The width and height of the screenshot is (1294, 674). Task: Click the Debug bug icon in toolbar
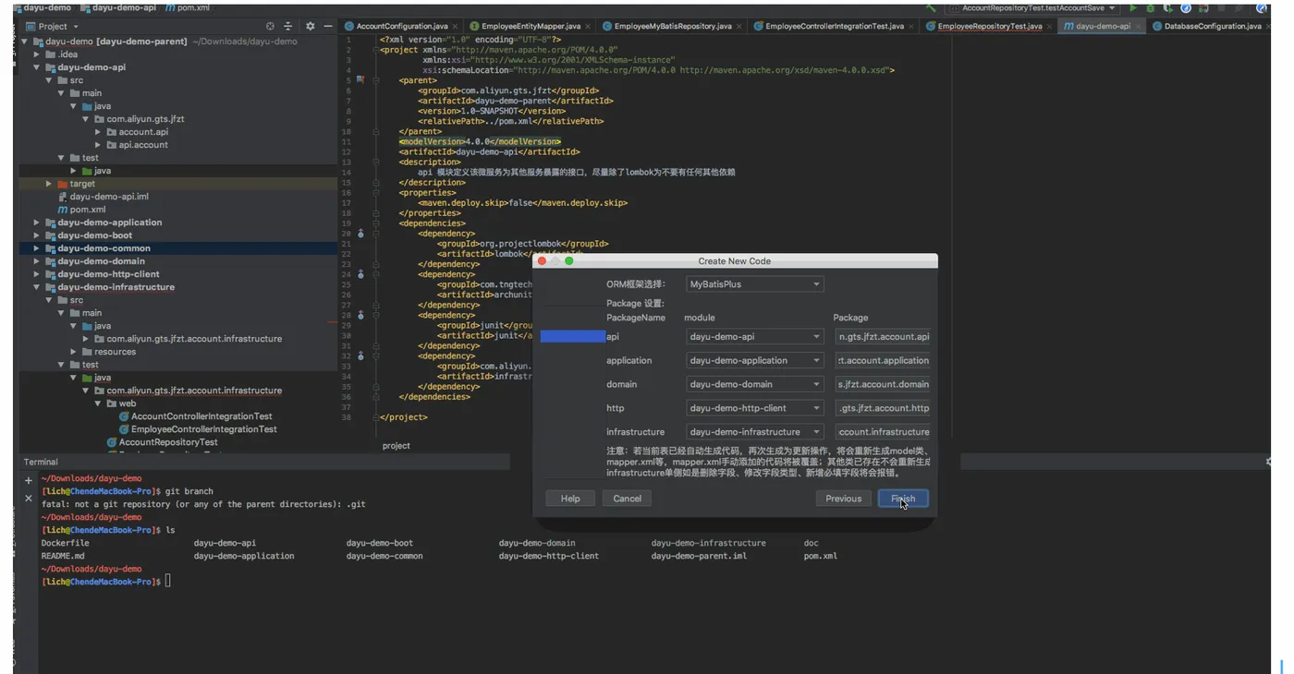1151,7
